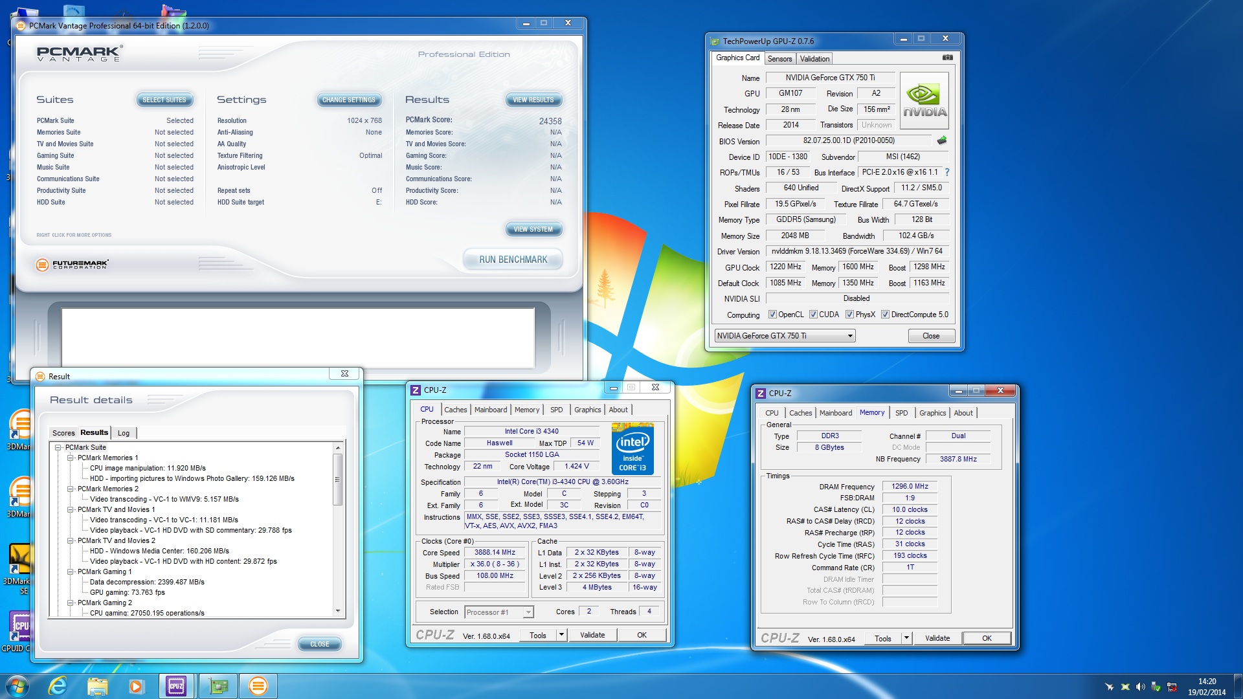Click the GPU-Z screenshot camera icon
The image size is (1243, 699).
coord(947,58)
